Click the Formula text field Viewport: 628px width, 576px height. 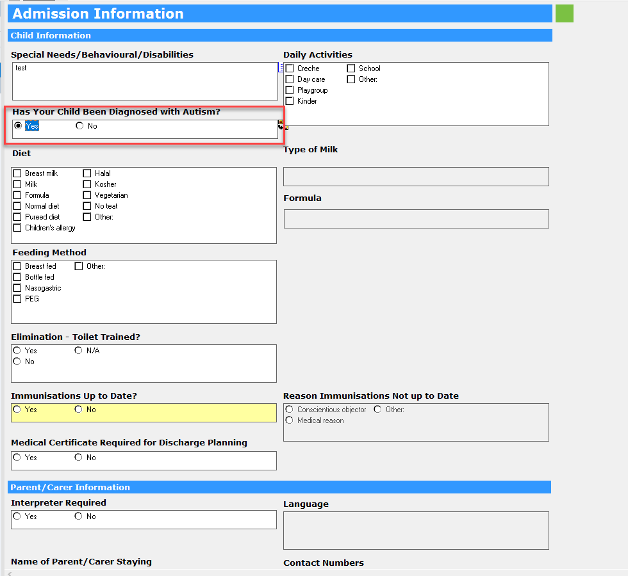417,219
